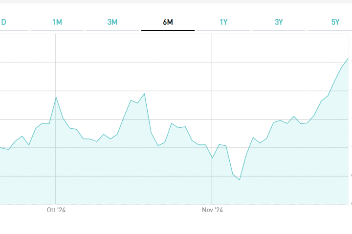This screenshot has height=234, width=352.
Task: Switch chart to 3M range
Action: point(112,22)
